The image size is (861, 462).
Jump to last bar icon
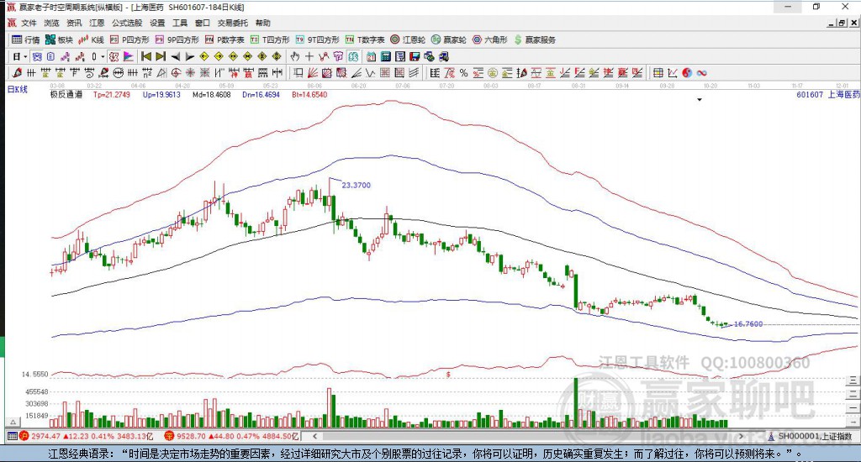click(161, 56)
